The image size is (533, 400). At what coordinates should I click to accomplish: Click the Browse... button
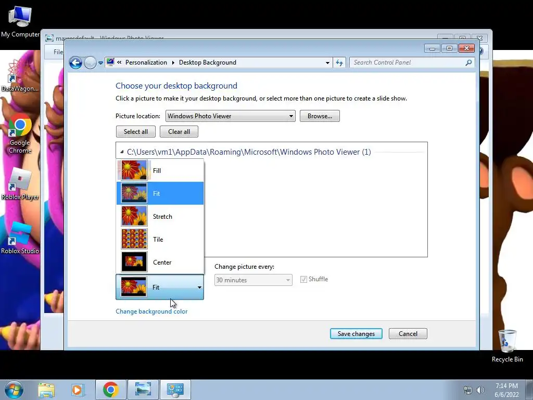click(x=320, y=116)
